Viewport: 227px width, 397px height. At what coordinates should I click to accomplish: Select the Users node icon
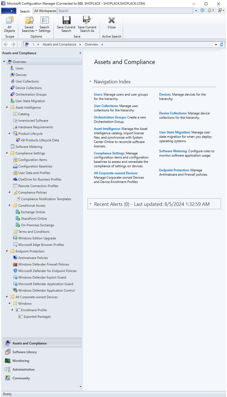coord(12,68)
